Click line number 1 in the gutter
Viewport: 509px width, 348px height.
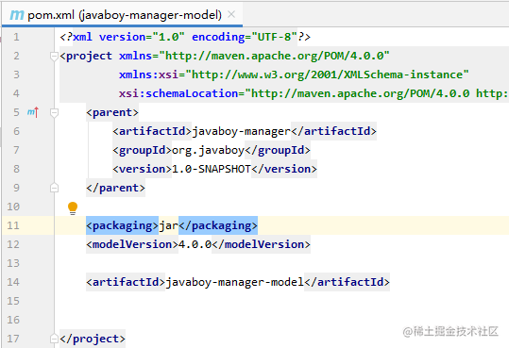coord(16,37)
